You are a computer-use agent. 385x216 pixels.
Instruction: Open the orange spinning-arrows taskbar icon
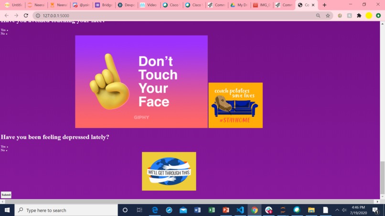(x=283, y=210)
